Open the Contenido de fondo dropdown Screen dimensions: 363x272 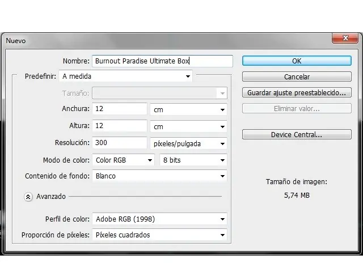click(x=159, y=176)
